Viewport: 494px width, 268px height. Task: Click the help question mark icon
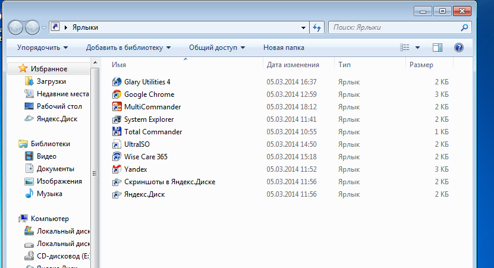(459, 48)
